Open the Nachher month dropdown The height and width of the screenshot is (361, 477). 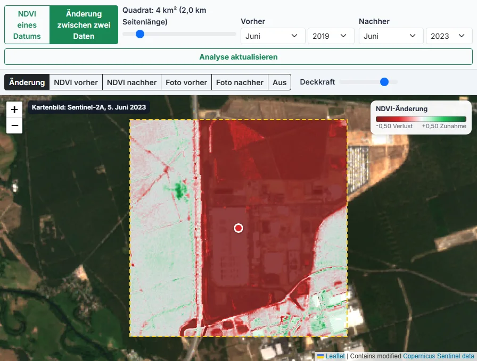(x=391, y=36)
